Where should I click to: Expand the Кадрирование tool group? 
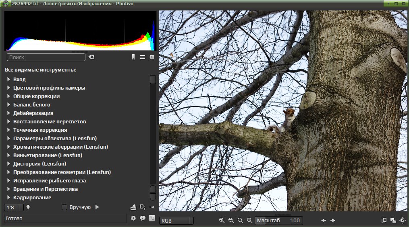tap(8, 197)
